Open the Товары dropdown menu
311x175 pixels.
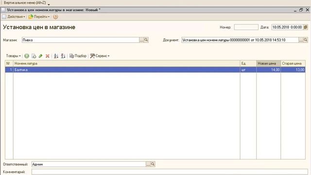13,56
